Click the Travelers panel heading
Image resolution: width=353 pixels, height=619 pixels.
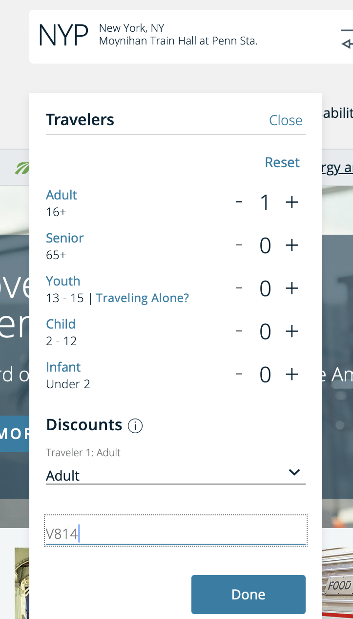point(80,120)
